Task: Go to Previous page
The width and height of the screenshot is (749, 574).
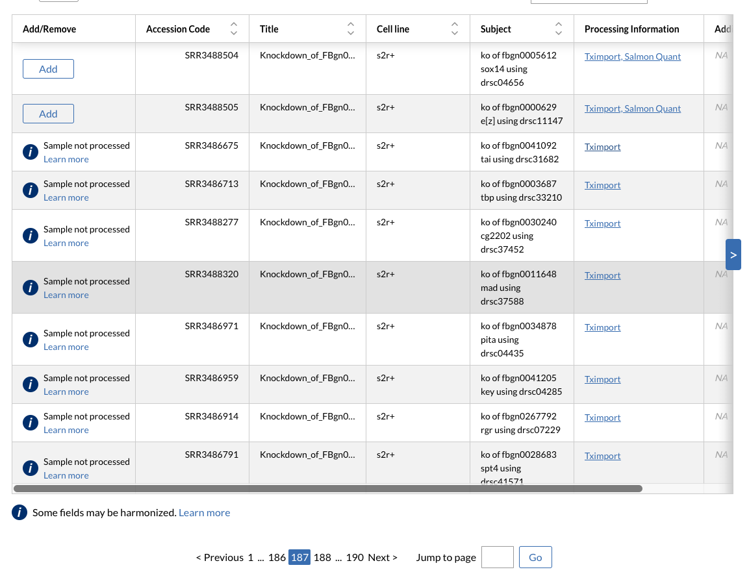Action: coord(220,557)
